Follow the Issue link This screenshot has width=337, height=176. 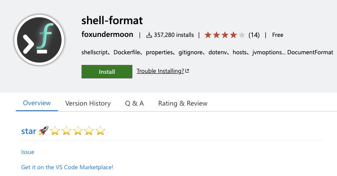click(x=28, y=152)
